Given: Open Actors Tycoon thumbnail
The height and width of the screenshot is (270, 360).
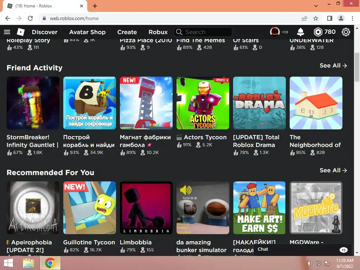Looking at the screenshot, I should point(203,103).
